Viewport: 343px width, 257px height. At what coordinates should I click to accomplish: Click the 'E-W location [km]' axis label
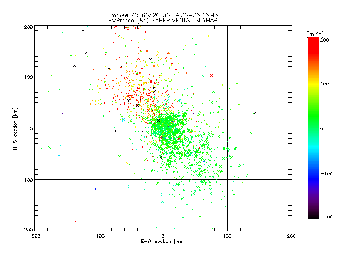point(162,242)
